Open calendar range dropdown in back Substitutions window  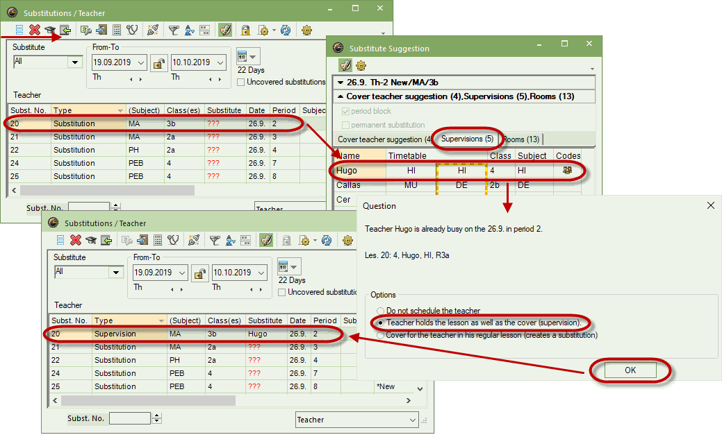[253, 57]
